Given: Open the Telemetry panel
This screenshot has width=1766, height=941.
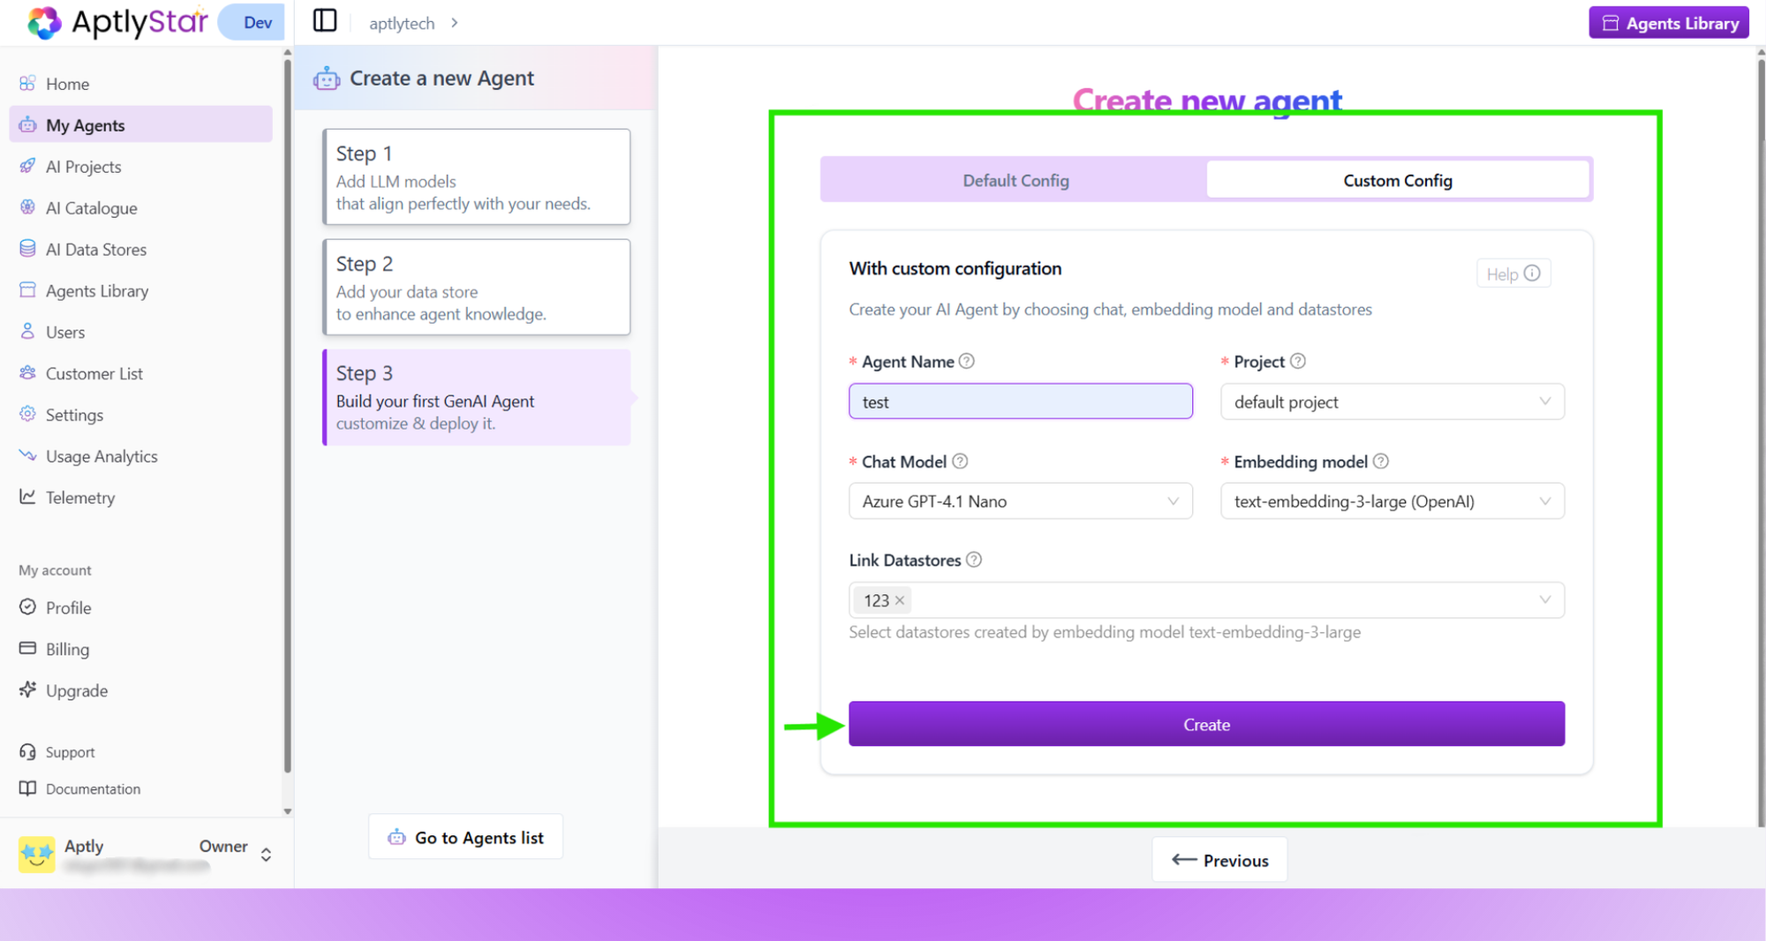Looking at the screenshot, I should coord(80,497).
